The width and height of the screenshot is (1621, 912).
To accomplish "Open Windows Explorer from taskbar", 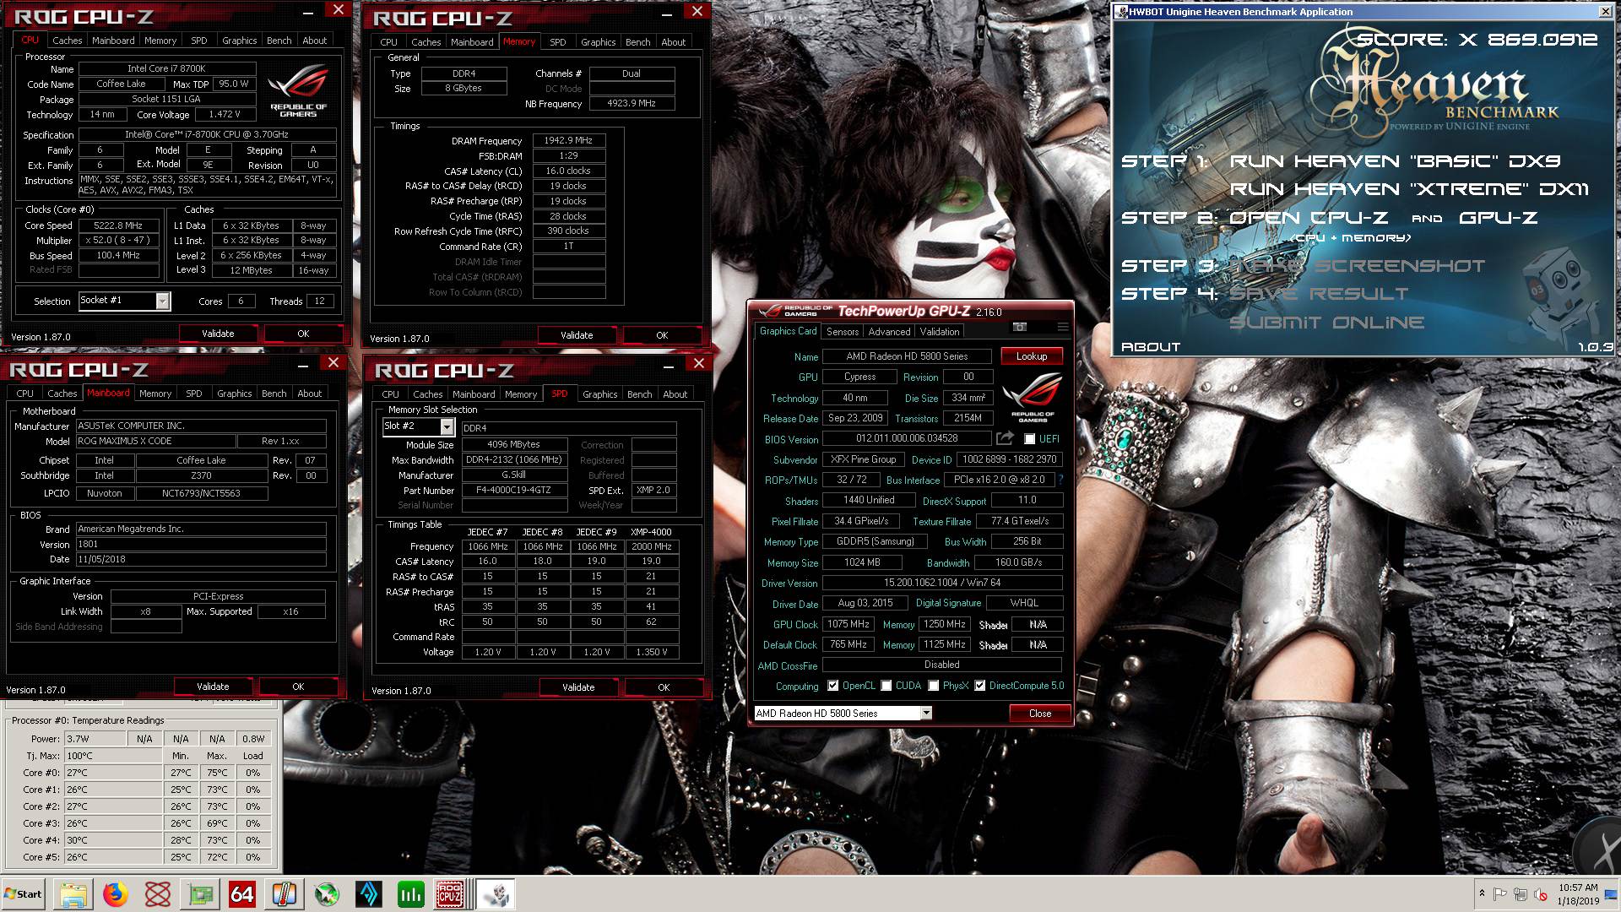I will (73, 893).
